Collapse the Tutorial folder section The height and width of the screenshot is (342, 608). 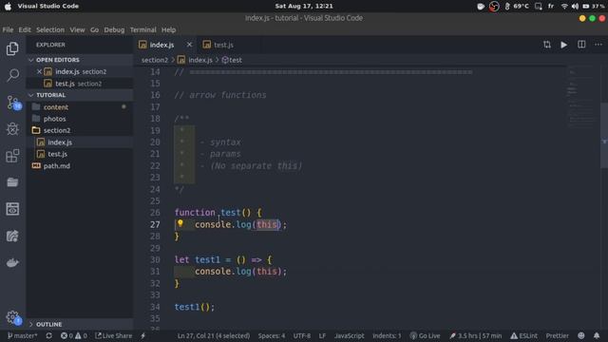80,95
